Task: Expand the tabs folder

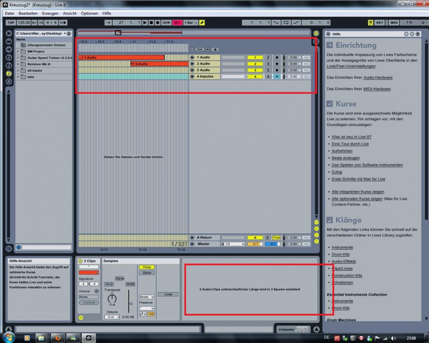Action: click(x=18, y=77)
